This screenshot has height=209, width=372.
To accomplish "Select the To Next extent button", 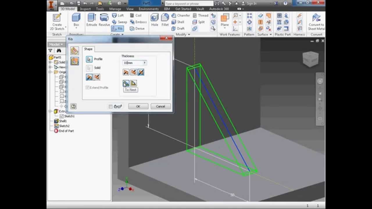I will tap(126, 83).
